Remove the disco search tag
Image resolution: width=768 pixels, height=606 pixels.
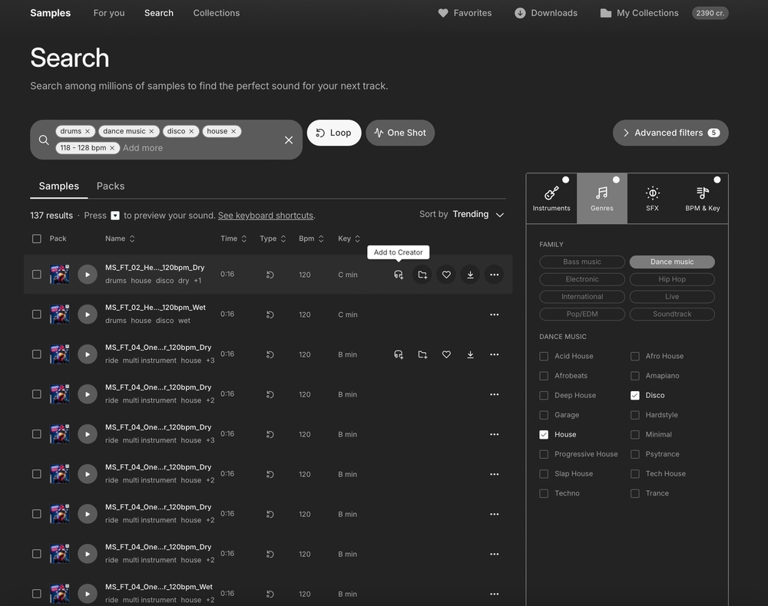click(x=192, y=131)
